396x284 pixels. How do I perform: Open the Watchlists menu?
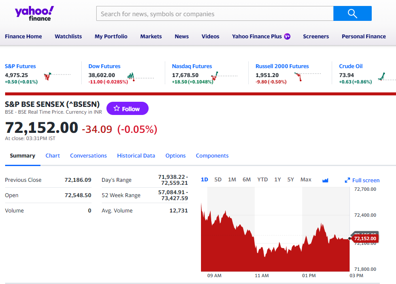(x=68, y=36)
